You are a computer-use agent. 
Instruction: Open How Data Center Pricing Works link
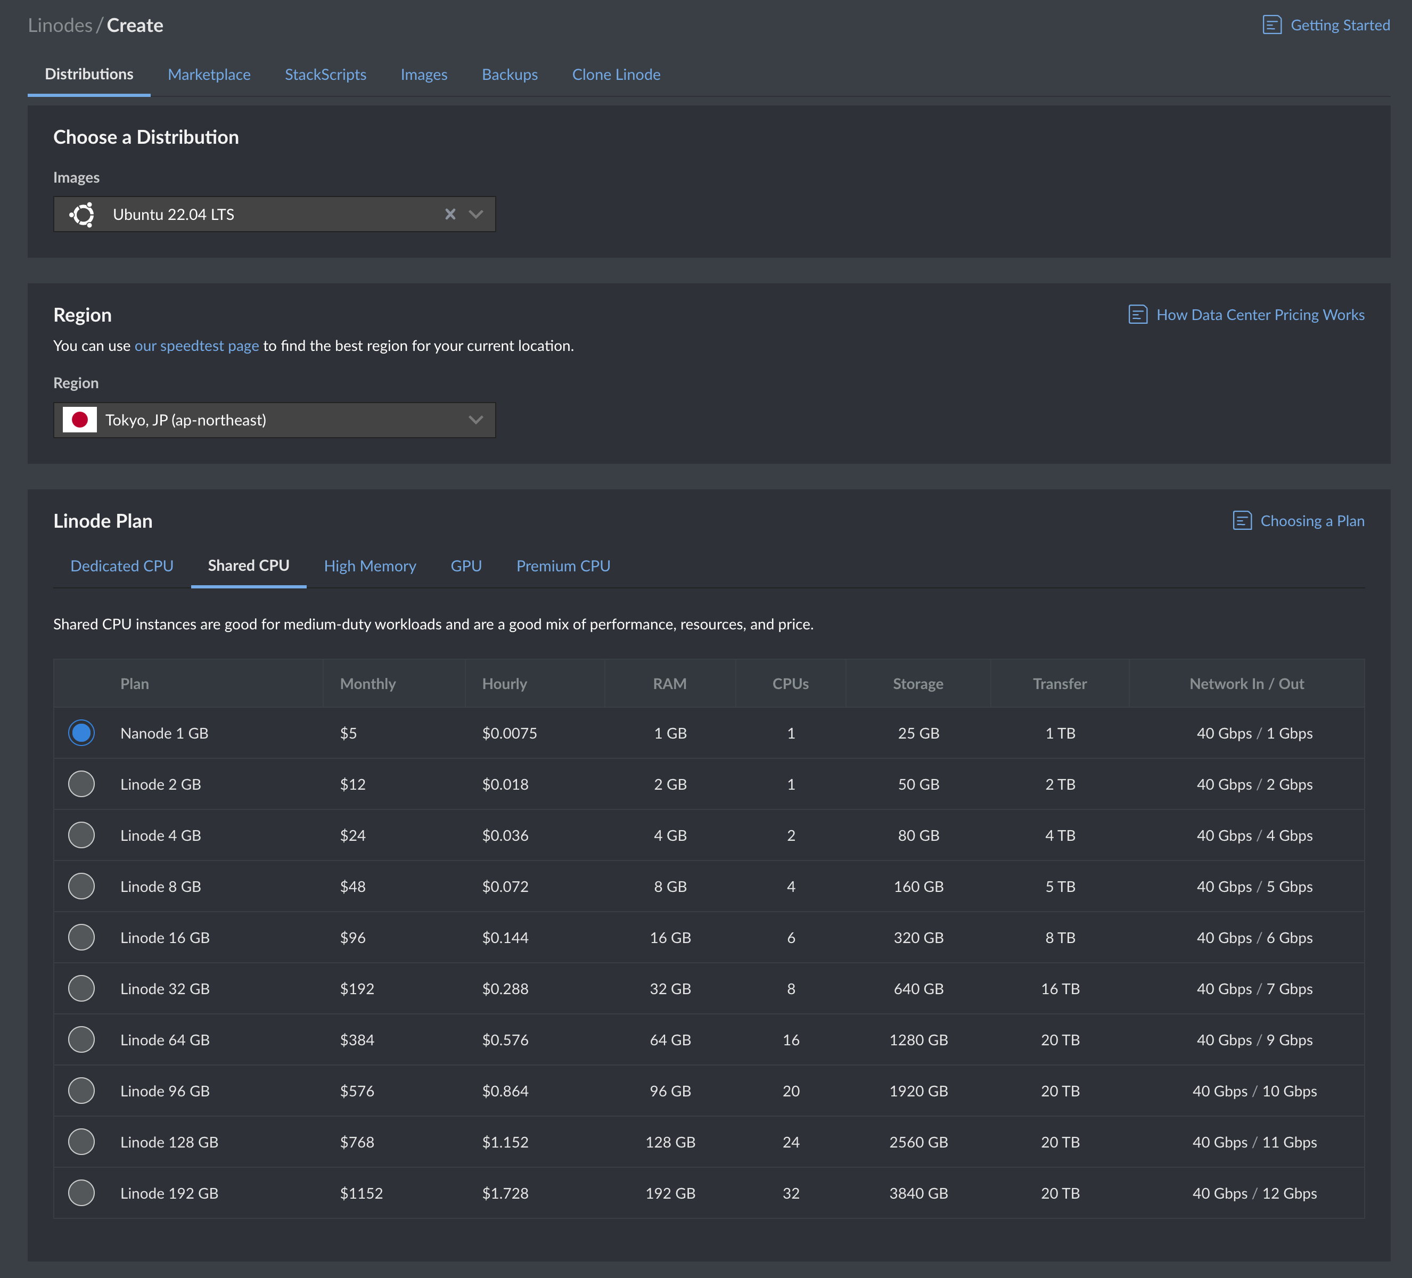click(x=1260, y=315)
